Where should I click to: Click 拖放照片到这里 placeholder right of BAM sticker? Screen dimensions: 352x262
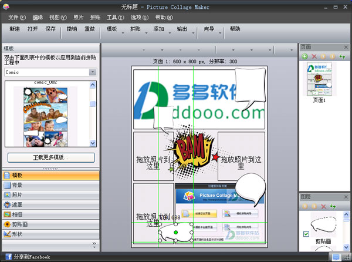pos(241,156)
